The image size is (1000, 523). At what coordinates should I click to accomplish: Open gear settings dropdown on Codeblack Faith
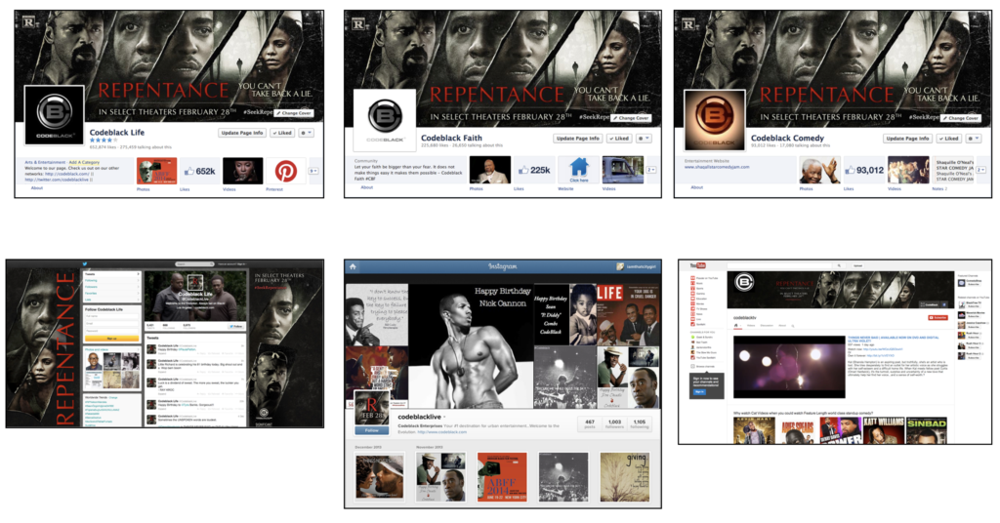coord(644,139)
